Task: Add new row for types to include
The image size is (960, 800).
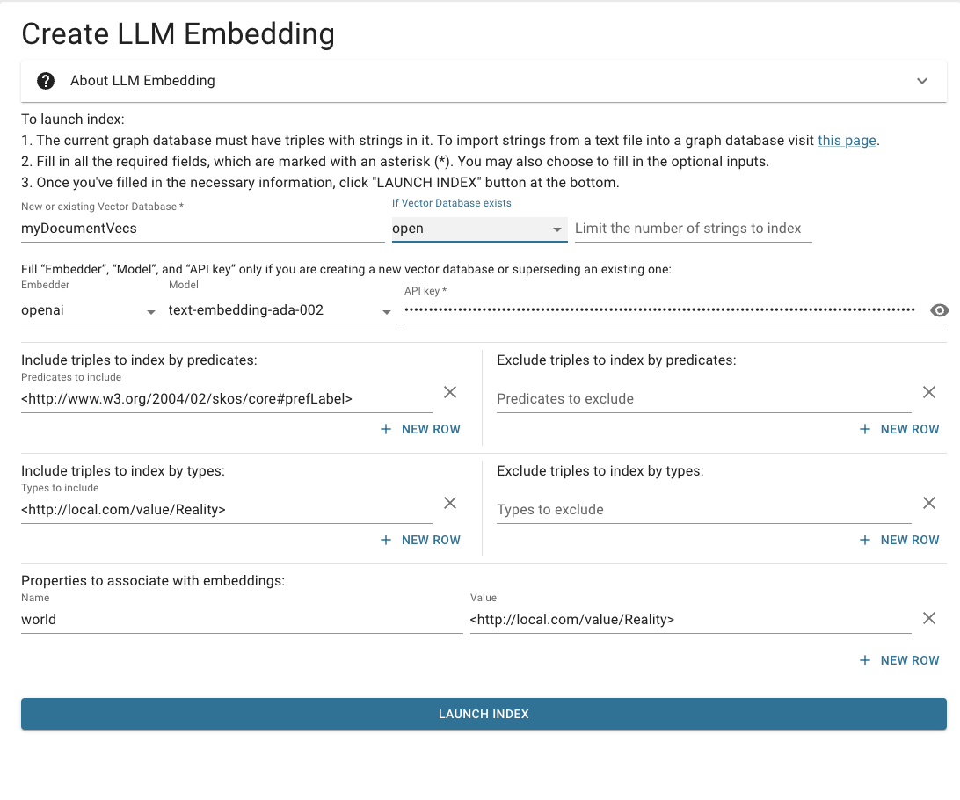Action: click(x=420, y=540)
